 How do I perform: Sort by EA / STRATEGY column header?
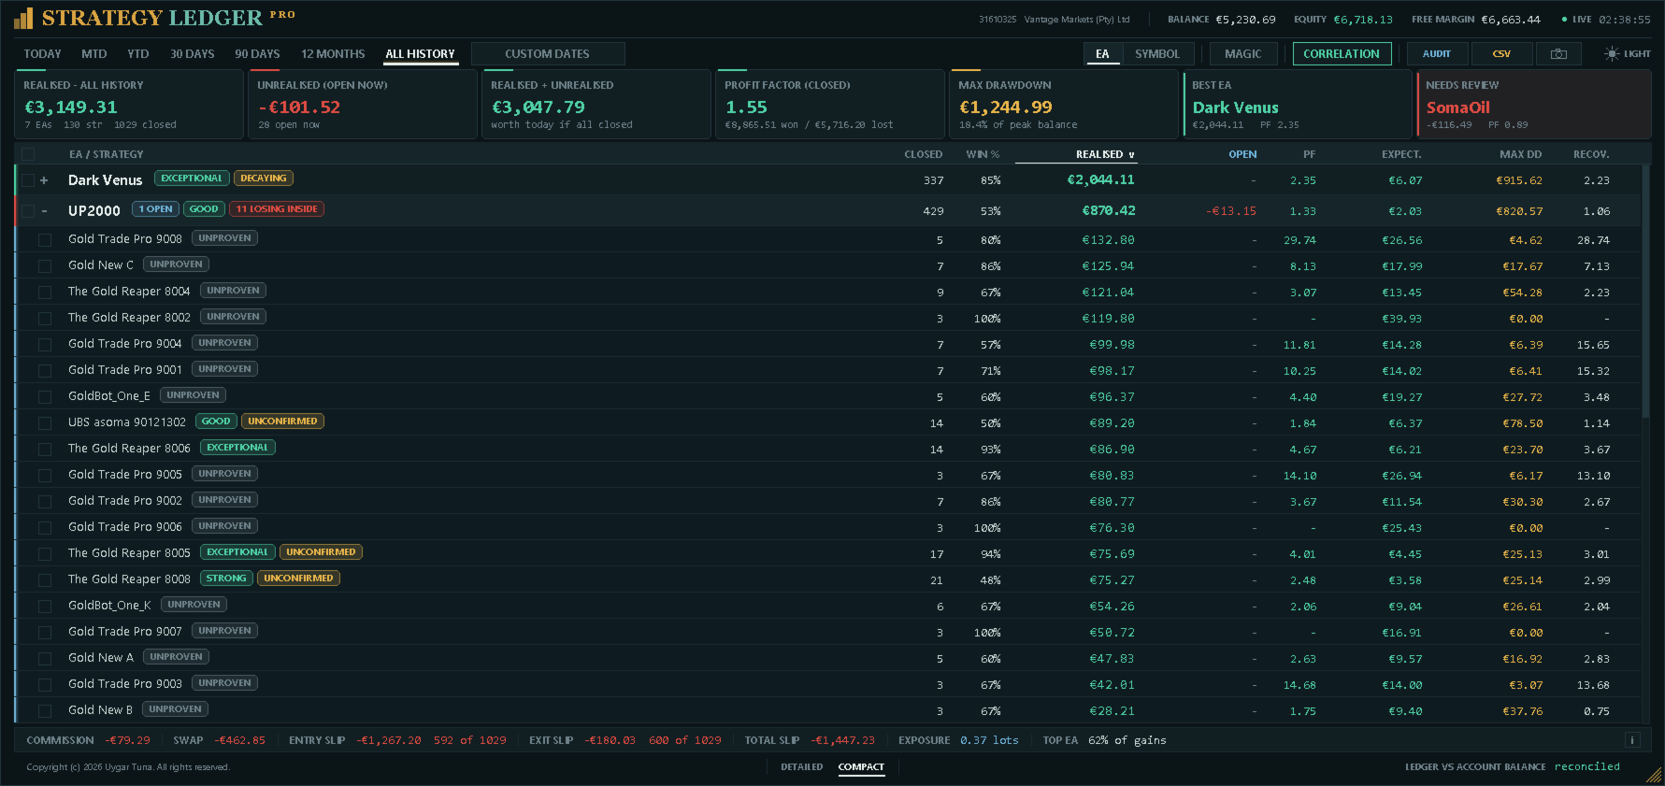tap(107, 154)
